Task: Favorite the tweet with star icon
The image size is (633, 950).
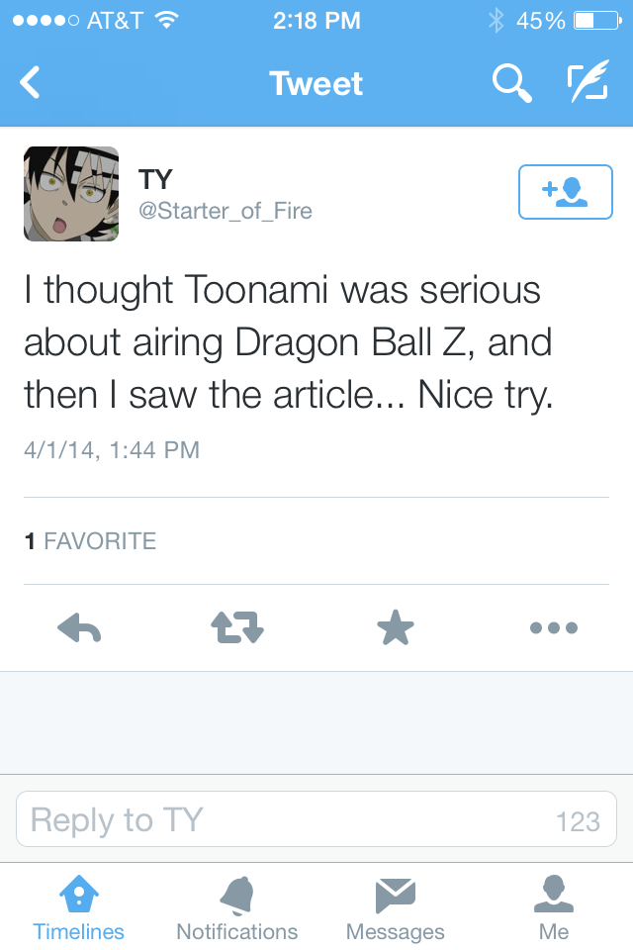Action: (x=396, y=627)
